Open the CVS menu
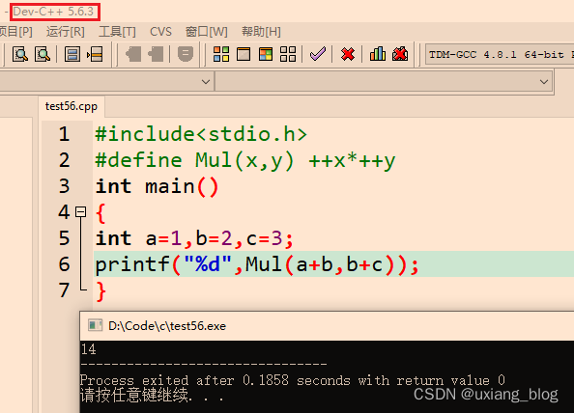 pyautogui.click(x=160, y=32)
